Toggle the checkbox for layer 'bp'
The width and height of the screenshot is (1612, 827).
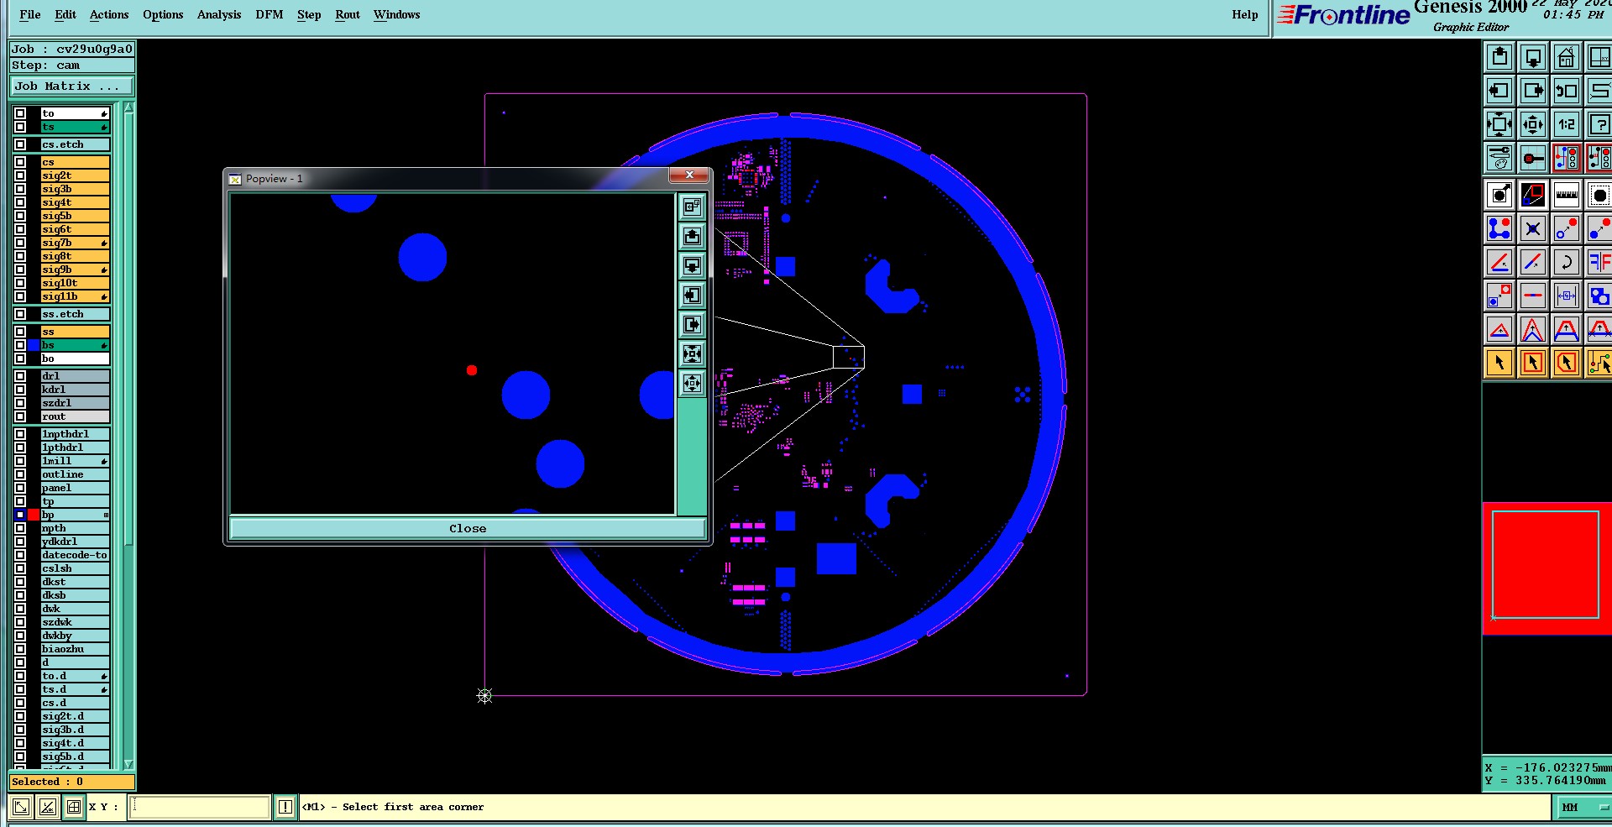point(20,515)
